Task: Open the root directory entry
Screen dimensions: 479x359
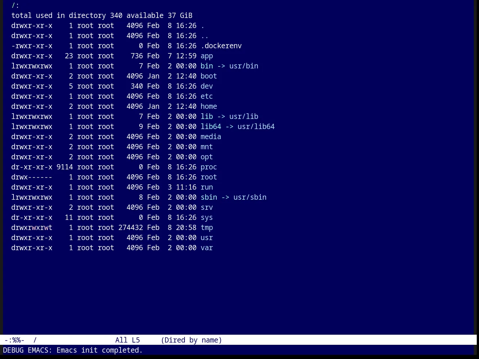Action: pyautogui.click(x=209, y=177)
